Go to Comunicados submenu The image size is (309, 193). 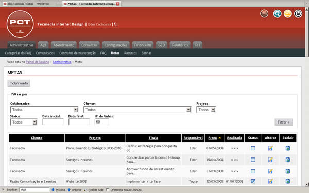pyautogui.click(x=45, y=53)
